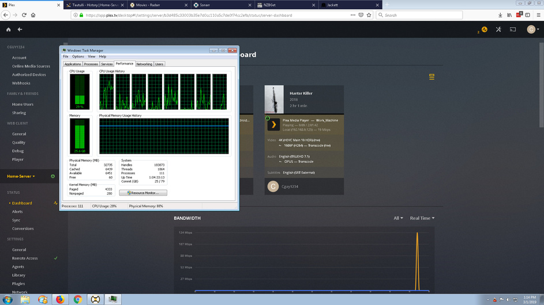
Task: Open the user account avatar
Action: (531, 29)
